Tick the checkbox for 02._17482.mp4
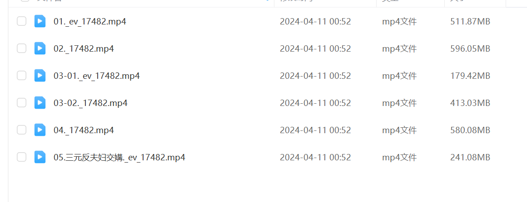Screen dimensions: 527x202 21,48
